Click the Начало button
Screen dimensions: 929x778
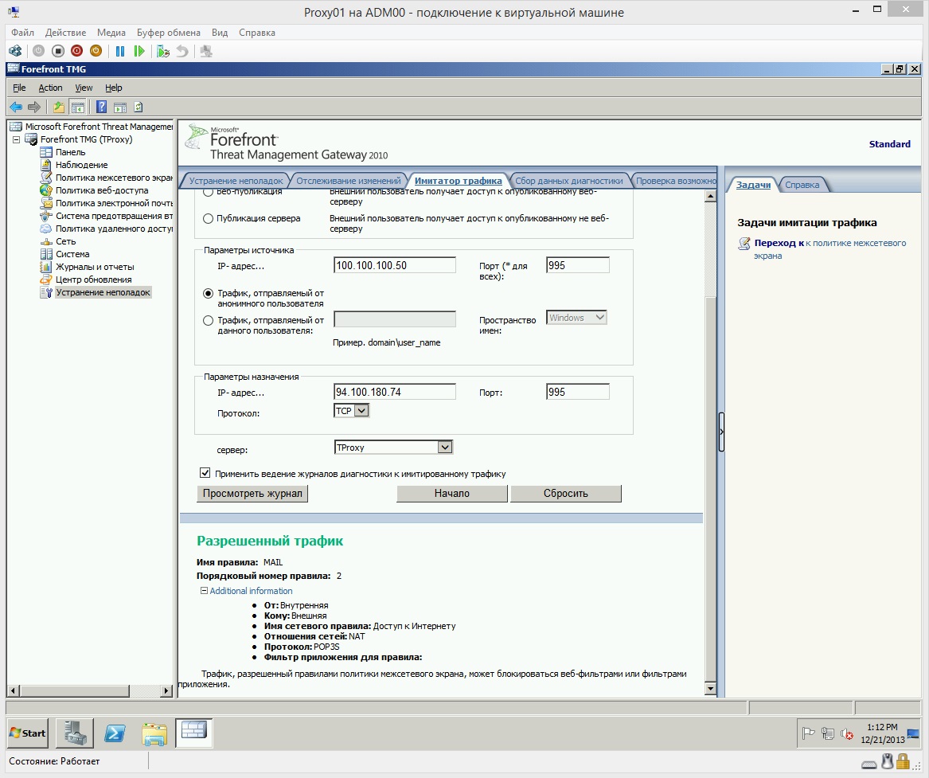click(452, 494)
